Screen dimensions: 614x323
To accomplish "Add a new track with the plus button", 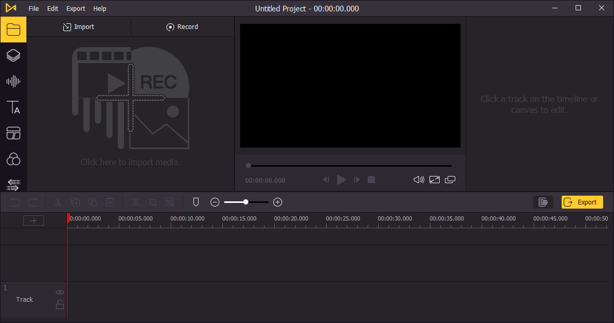I will [x=33, y=220].
